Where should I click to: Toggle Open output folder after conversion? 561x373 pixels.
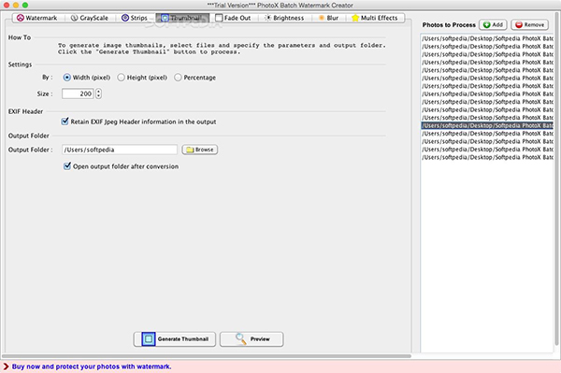tap(67, 166)
